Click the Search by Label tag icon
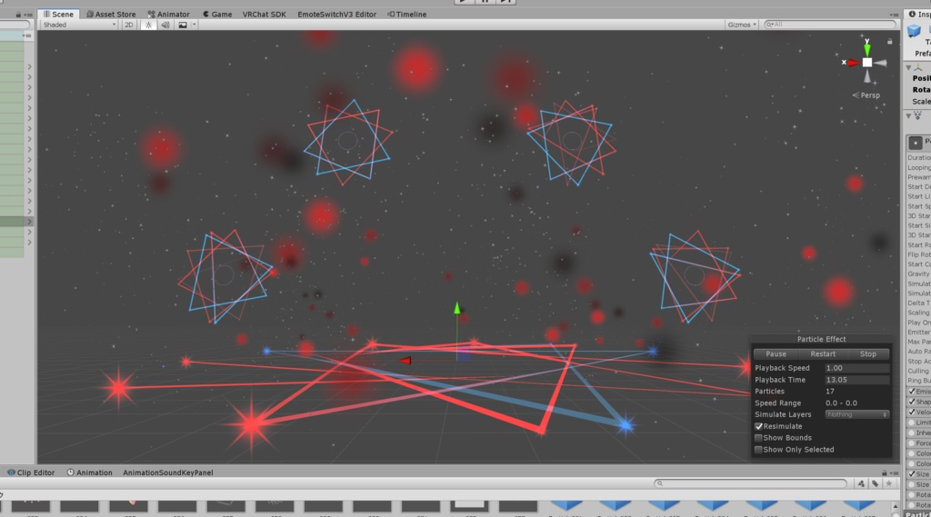The width and height of the screenshot is (931, 517). 875,483
